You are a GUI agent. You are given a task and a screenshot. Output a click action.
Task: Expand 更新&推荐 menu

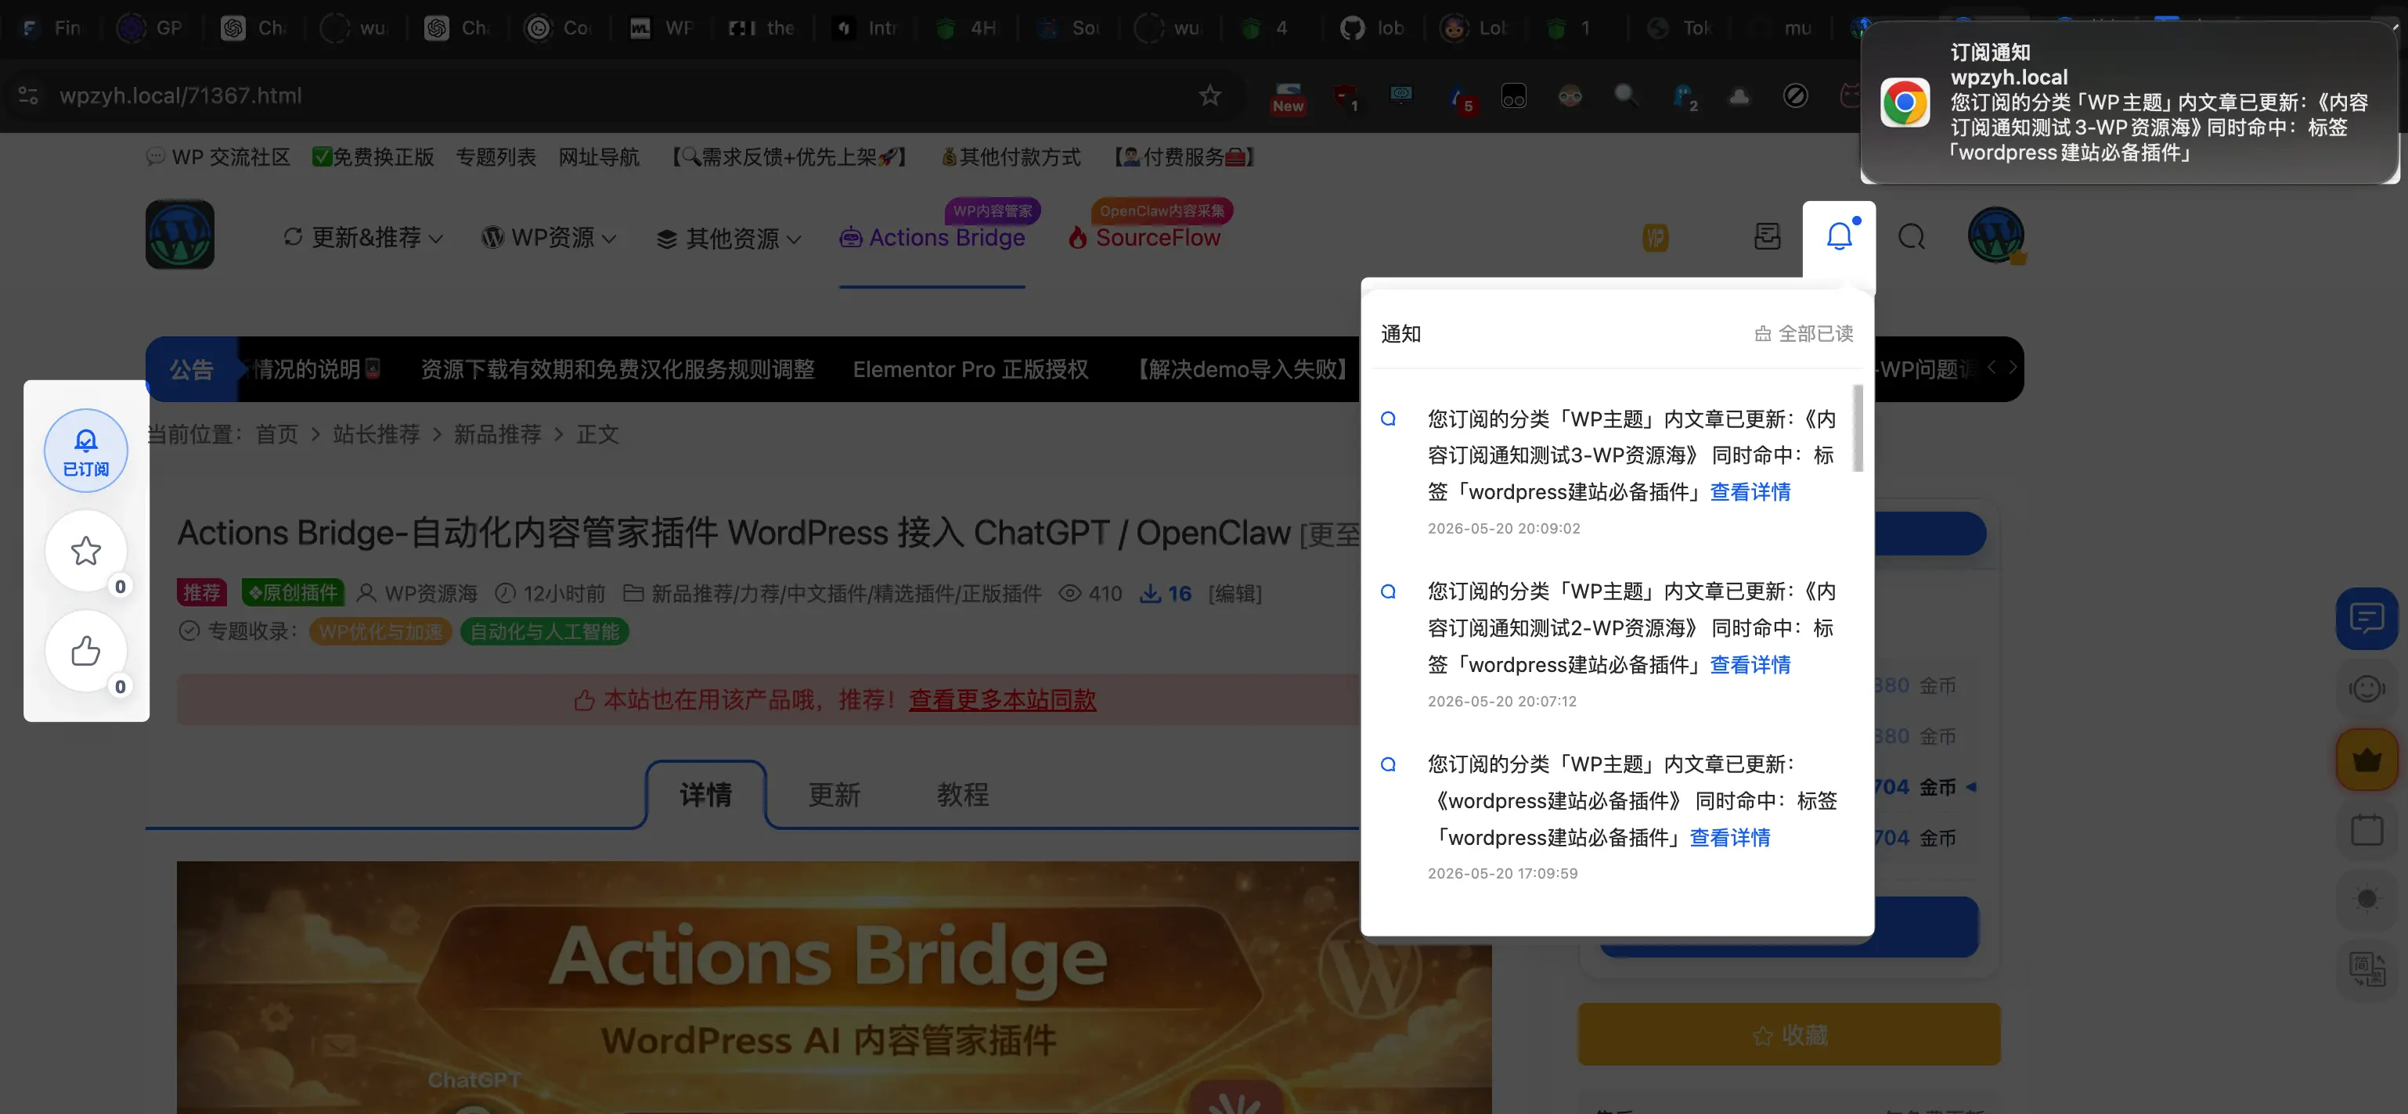point(362,237)
